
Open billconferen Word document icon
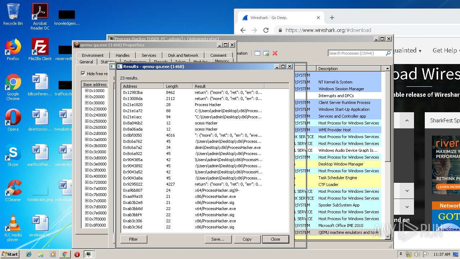pyautogui.click(x=40, y=85)
